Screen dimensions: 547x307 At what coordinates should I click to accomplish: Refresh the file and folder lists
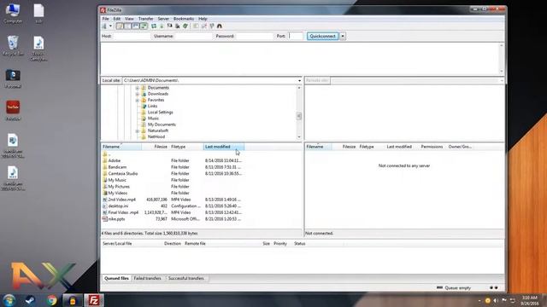coord(154,26)
